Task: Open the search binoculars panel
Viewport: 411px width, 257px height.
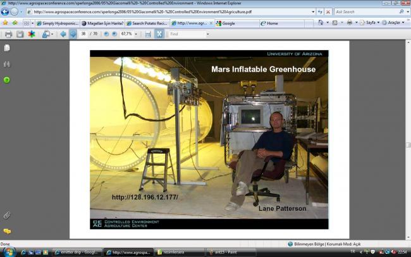Action: (x=7, y=64)
